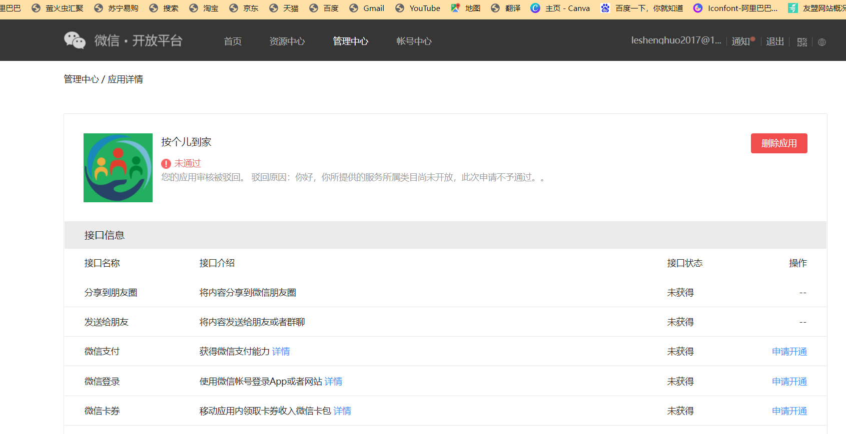The height and width of the screenshot is (434, 846).
Task: Click the 应用详情 breadcrumb text
Action: coord(126,79)
